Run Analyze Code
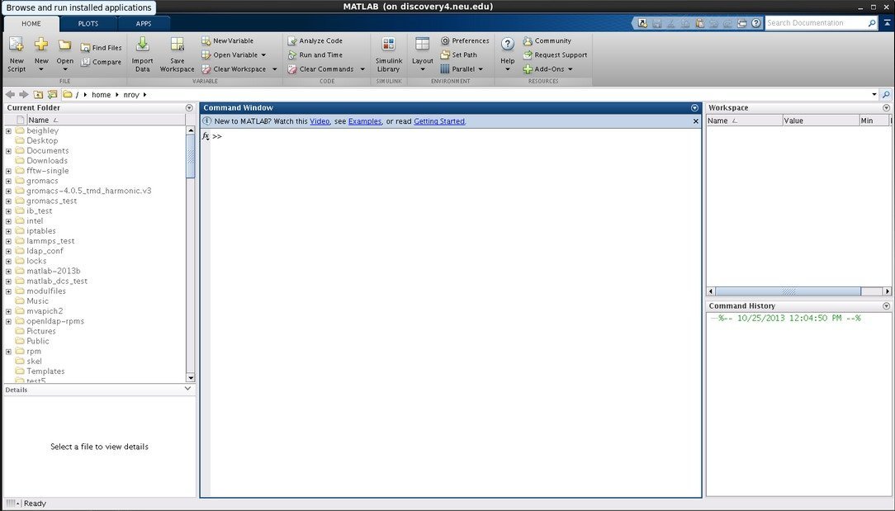Screen dimensions: 895x511 click(315, 40)
